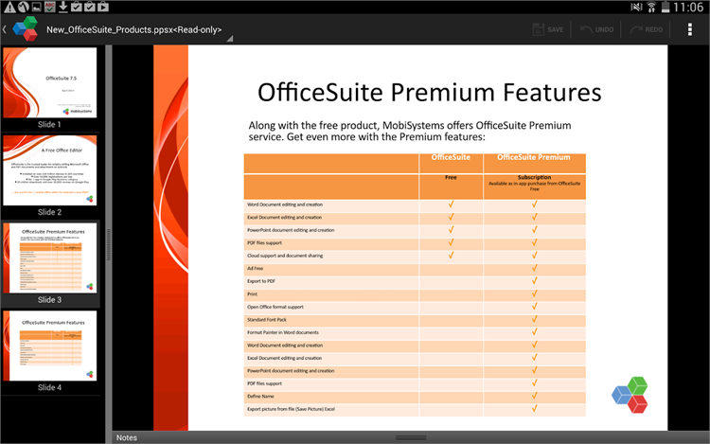Click the Redo button
Viewport: 710px width, 444px height.
pyautogui.click(x=647, y=29)
